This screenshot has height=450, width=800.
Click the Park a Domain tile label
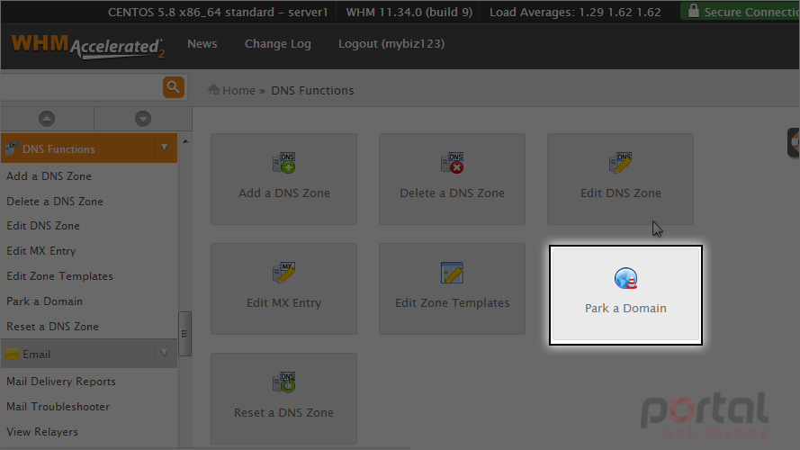625,308
